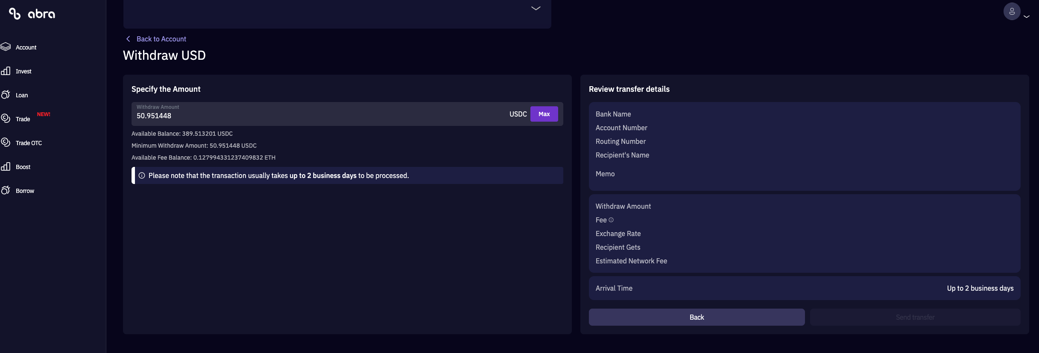1039x353 pixels.
Task: Click the Max amount button
Action: click(x=544, y=114)
